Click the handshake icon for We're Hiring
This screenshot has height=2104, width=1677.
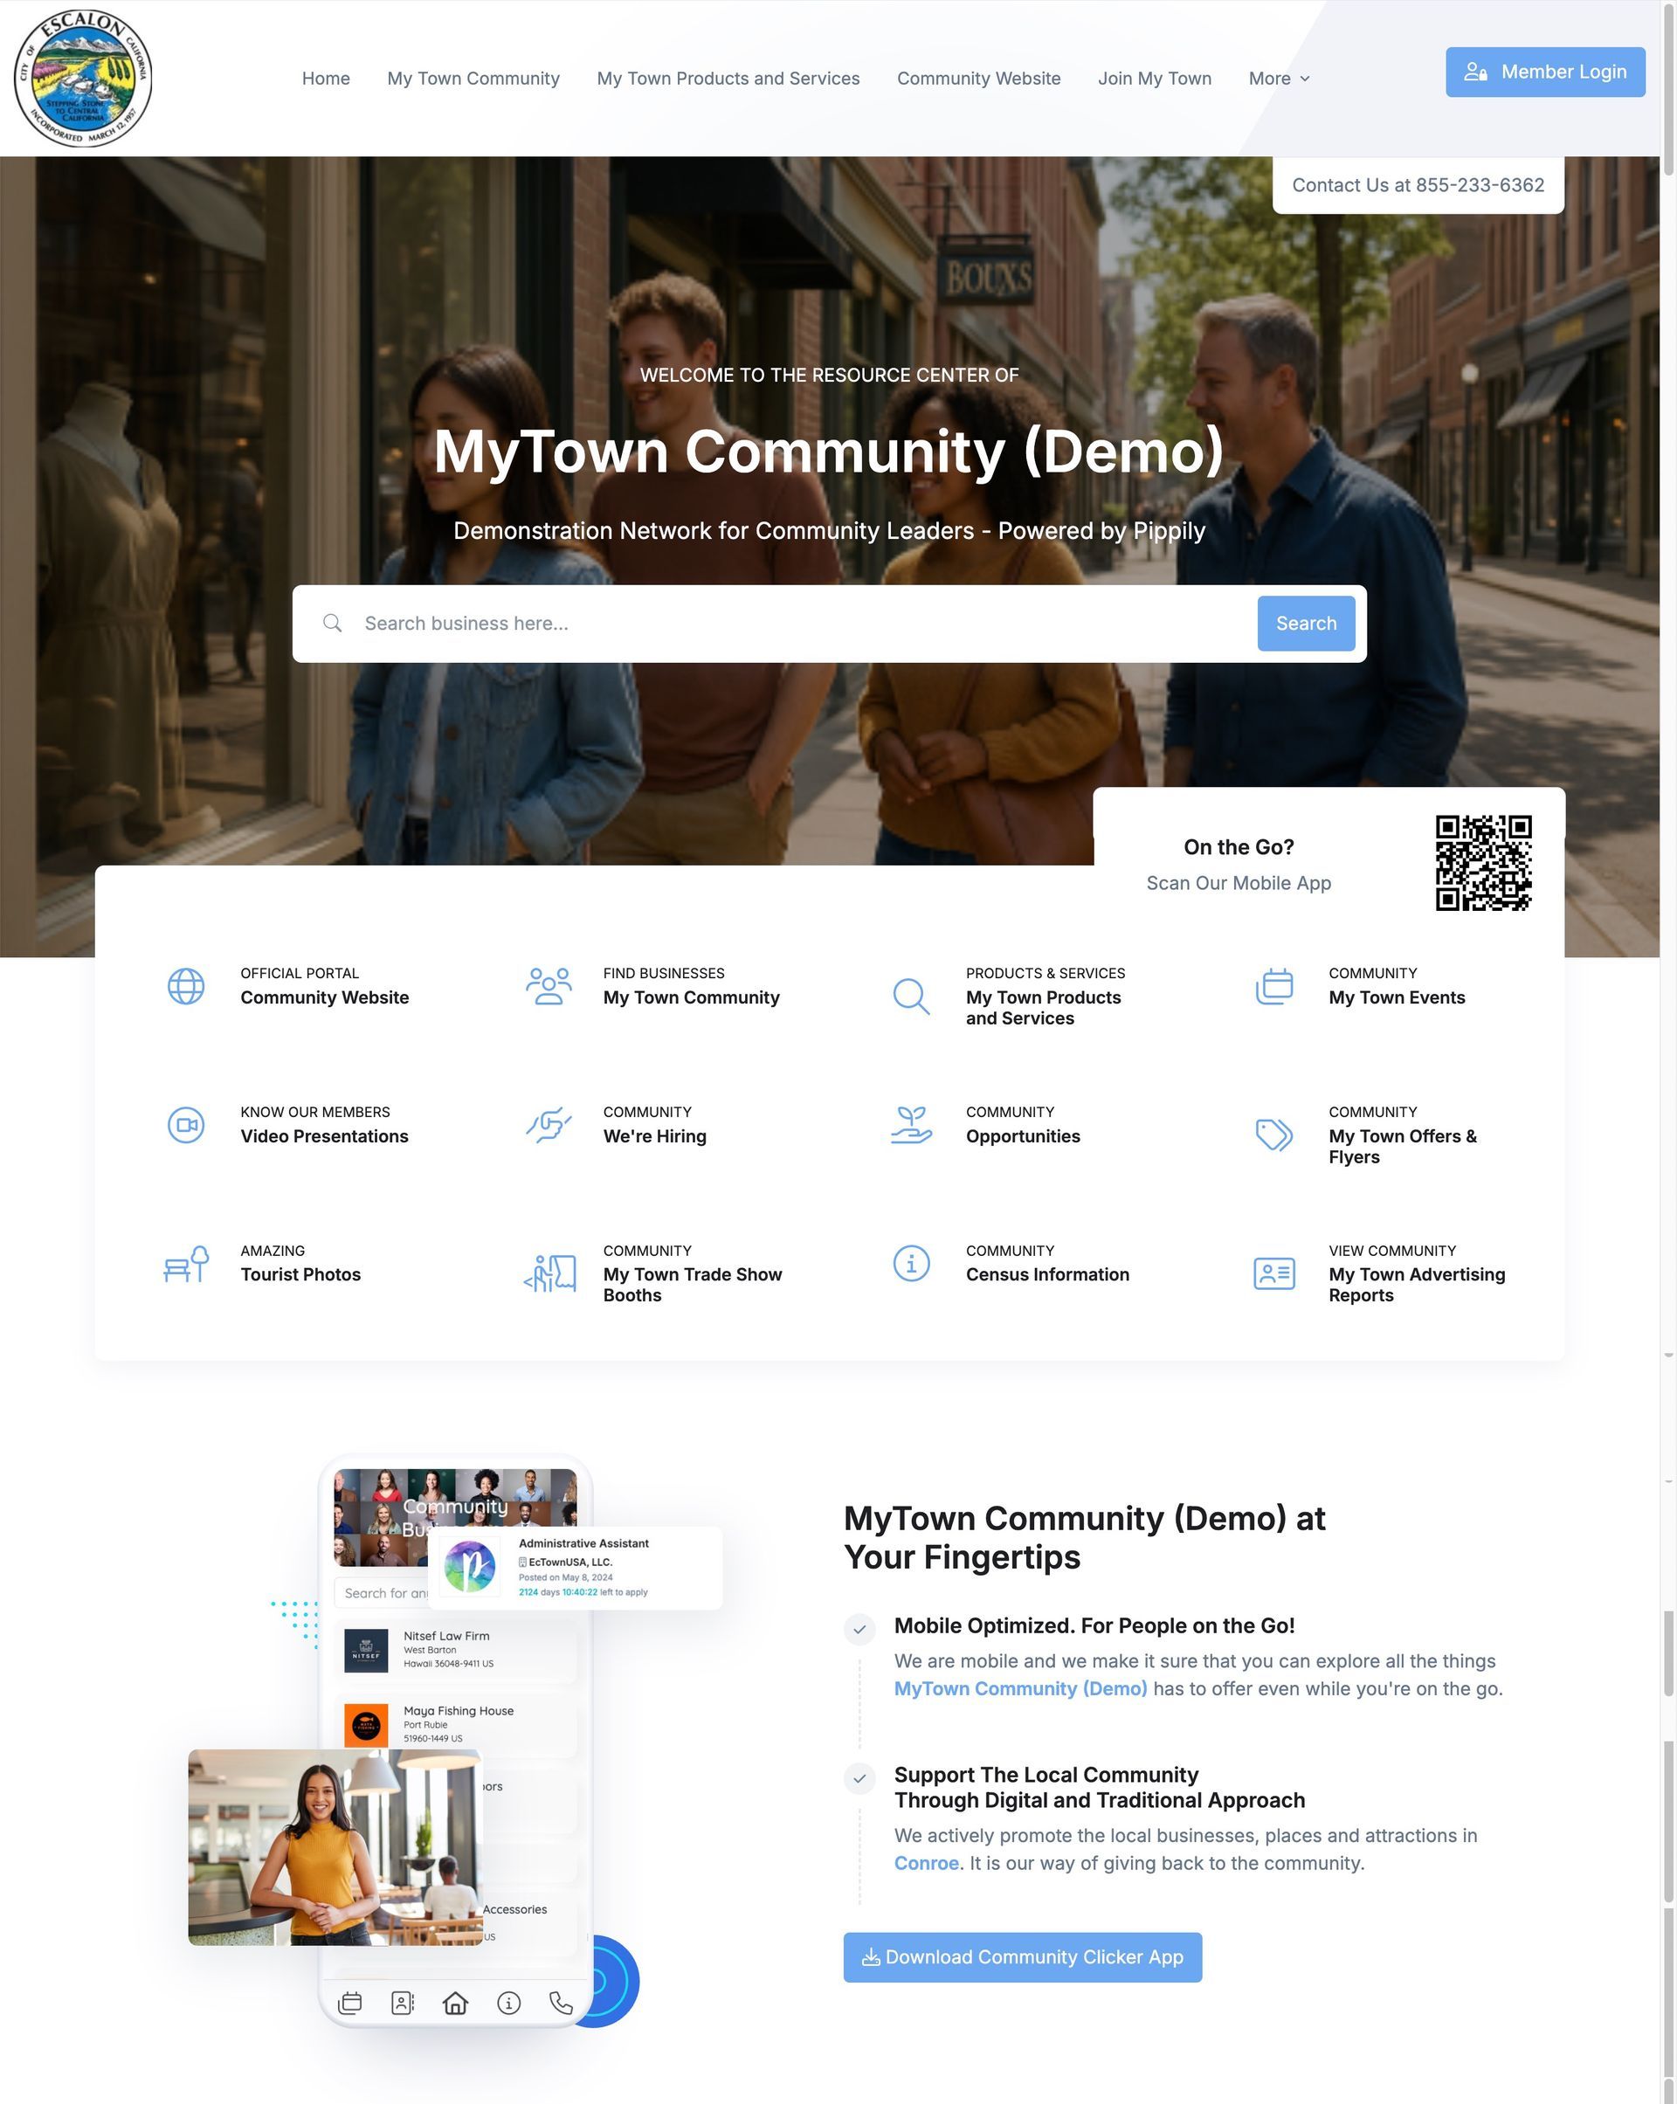point(549,1125)
